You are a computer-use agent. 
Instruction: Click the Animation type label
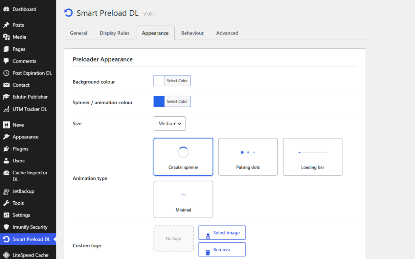pos(90,178)
